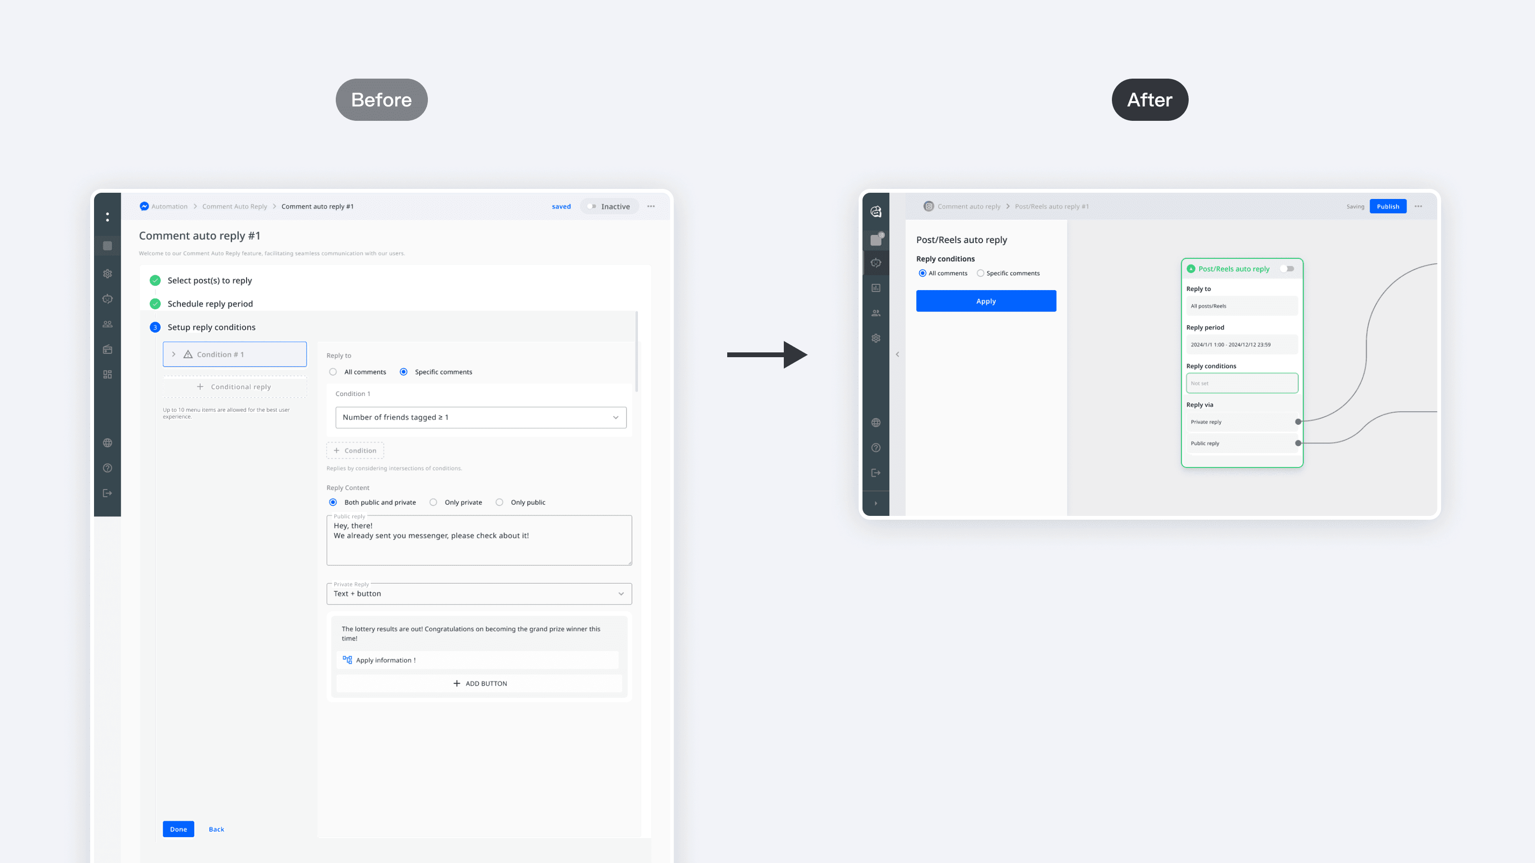
Task: Open the more options menu next to Publish
Action: pos(1418,207)
